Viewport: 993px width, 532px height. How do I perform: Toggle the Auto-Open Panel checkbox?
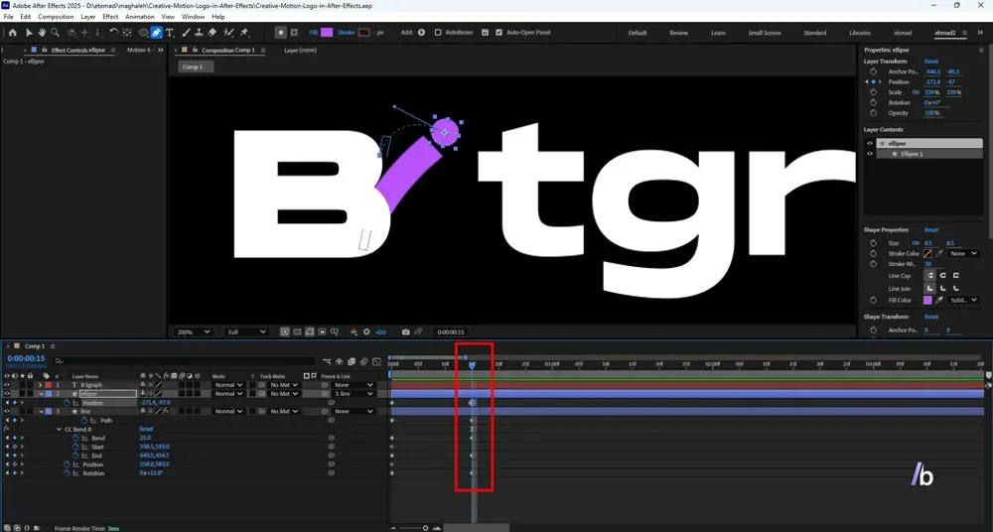pyautogui.click(x=499, y=33)
